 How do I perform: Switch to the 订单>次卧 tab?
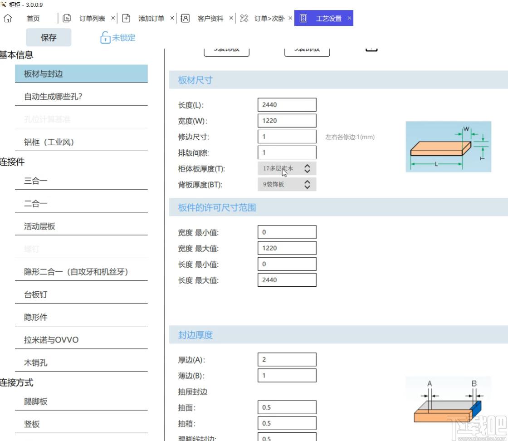pos(269,19)
